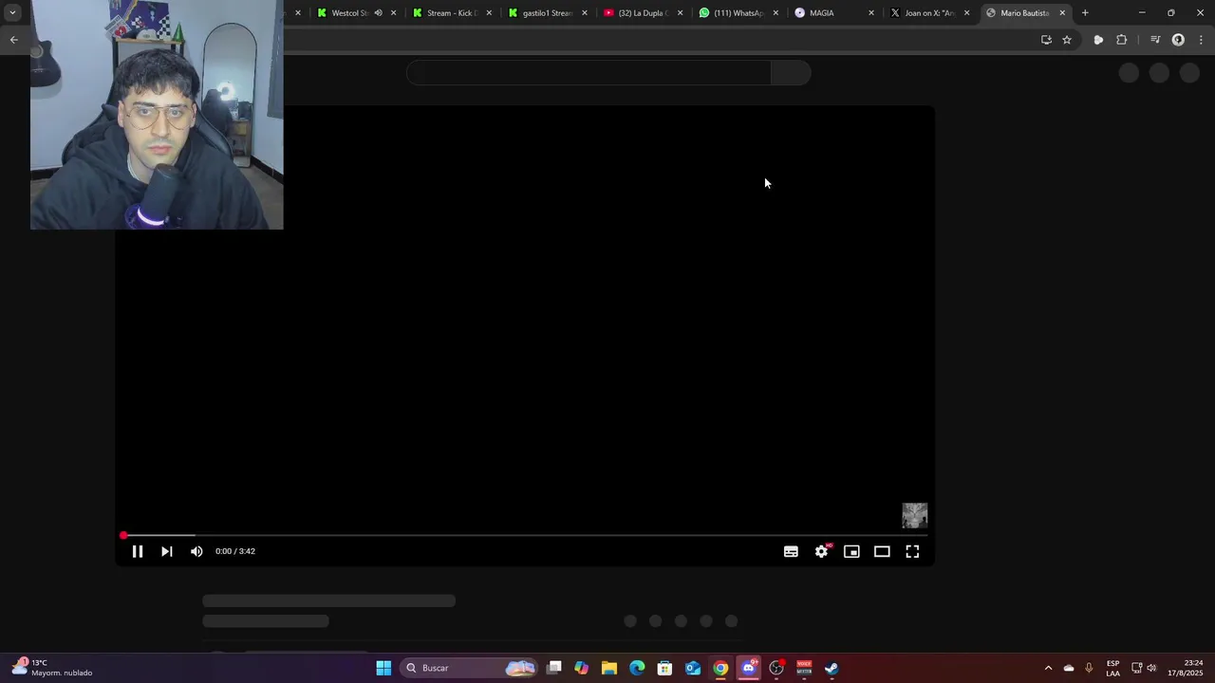Launch Copilot from the taskbar
1215x683 pixels.
tap(582, 668)
